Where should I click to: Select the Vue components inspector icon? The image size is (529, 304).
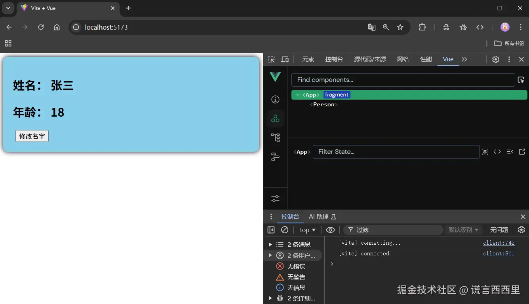point(275,118)
